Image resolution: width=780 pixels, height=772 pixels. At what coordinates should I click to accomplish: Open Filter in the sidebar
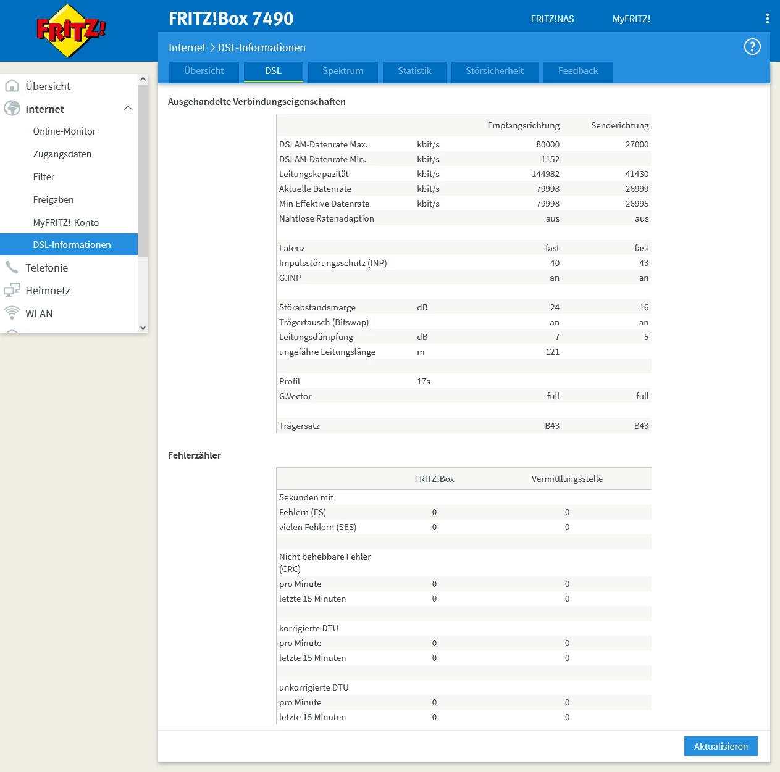pyautogui.click(x=44, y=177)
